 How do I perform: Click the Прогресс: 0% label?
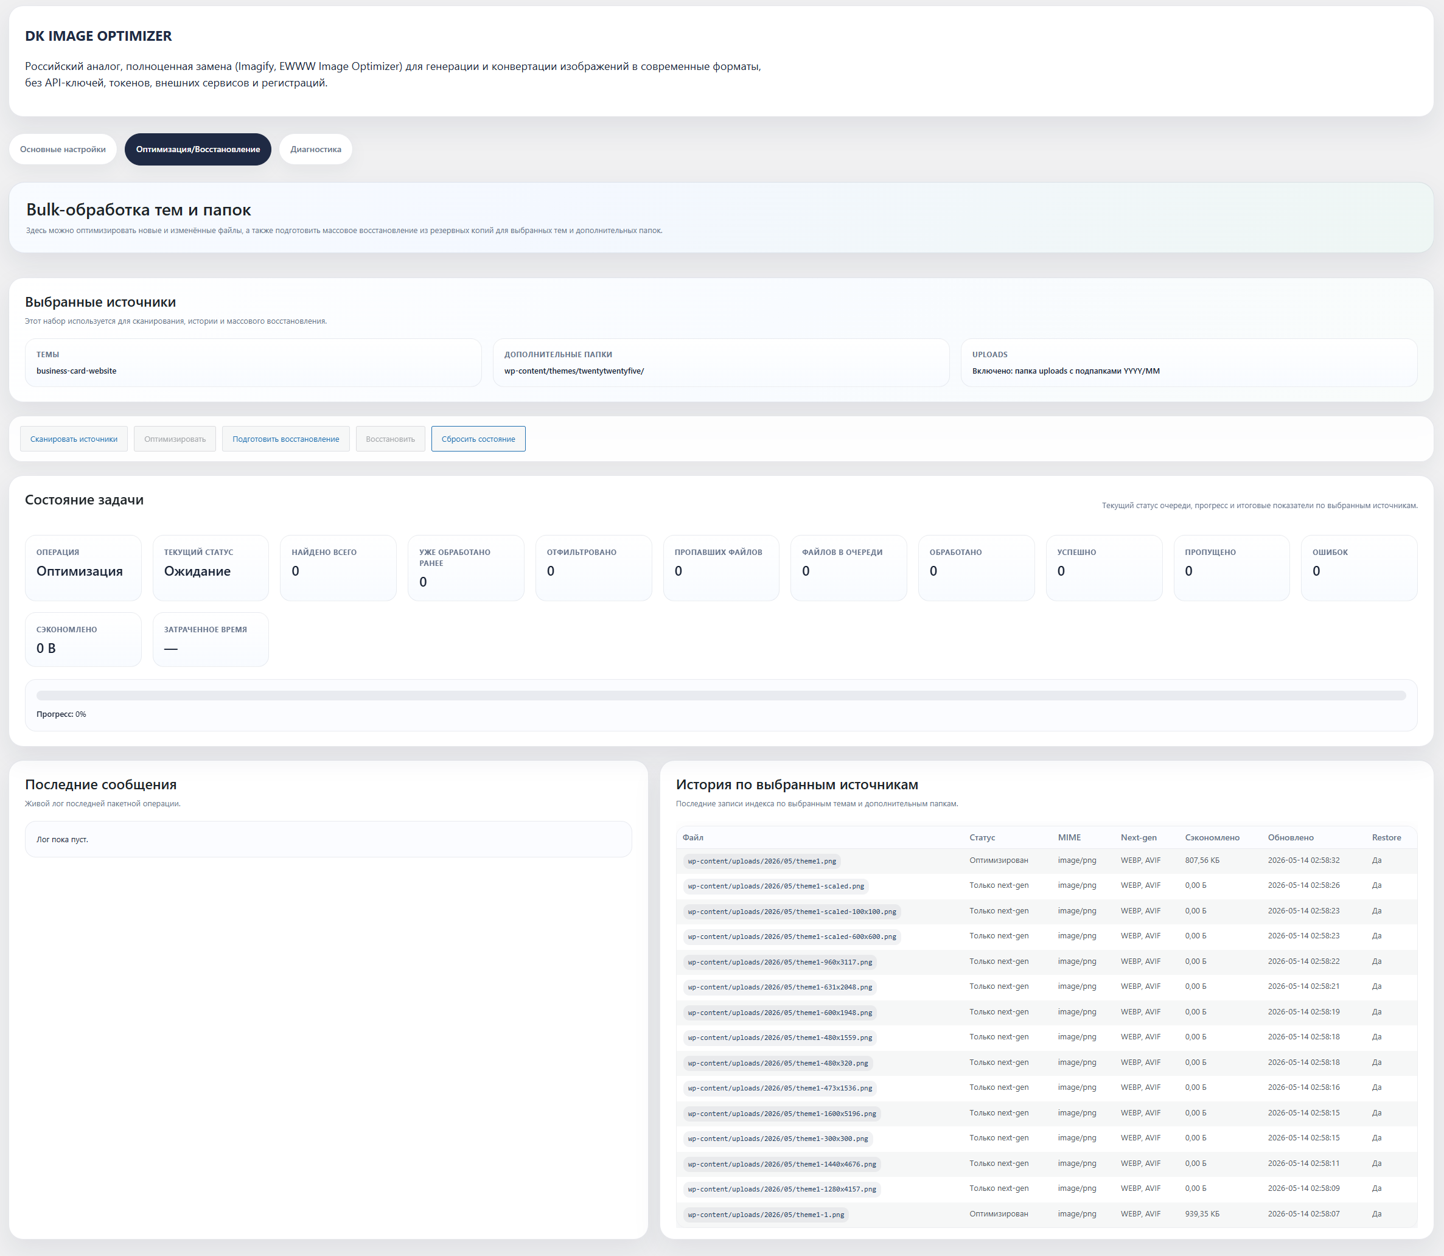pos(61,714)
